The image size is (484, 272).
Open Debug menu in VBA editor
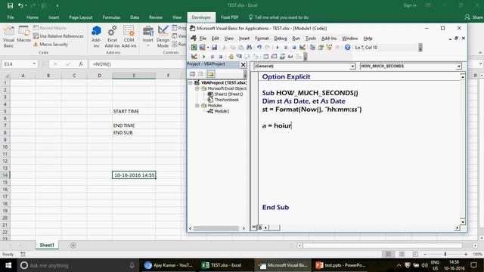pyautogui.click(x=281, y=39)
